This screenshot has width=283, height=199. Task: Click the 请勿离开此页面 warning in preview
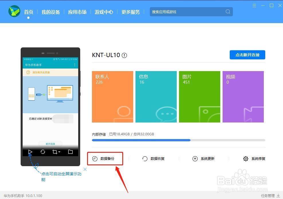[41, 72]
